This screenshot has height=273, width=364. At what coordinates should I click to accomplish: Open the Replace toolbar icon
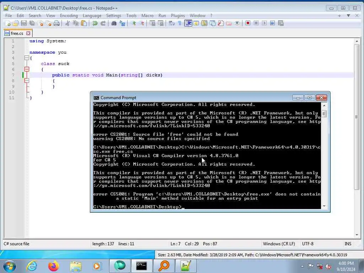(122, 23)
